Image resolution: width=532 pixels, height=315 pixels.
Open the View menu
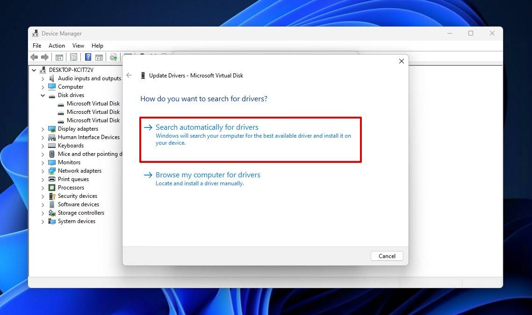(78, 46)
